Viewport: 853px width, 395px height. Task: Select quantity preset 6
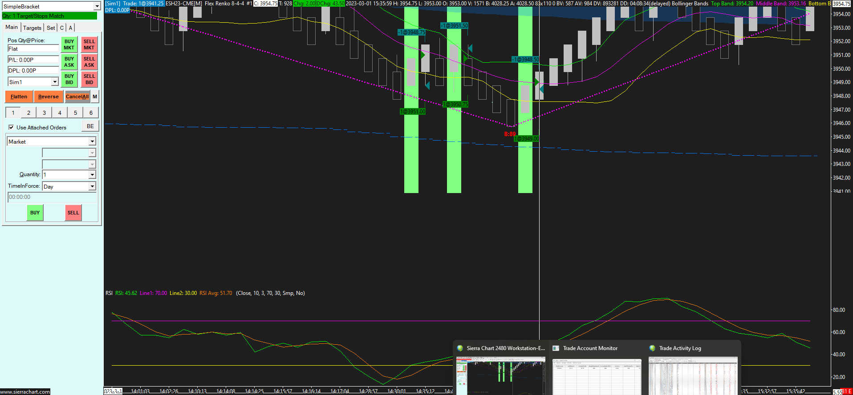coord(91,113)
